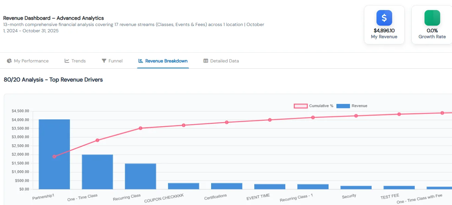
Task: Click cumulative line point above Security
Action: click(x=356, y=116)
